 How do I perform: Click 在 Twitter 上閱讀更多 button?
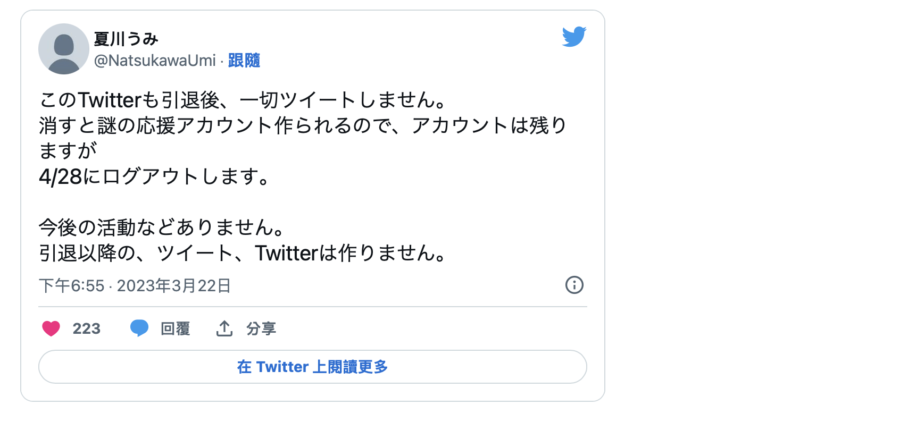click(x=312, y=367)
